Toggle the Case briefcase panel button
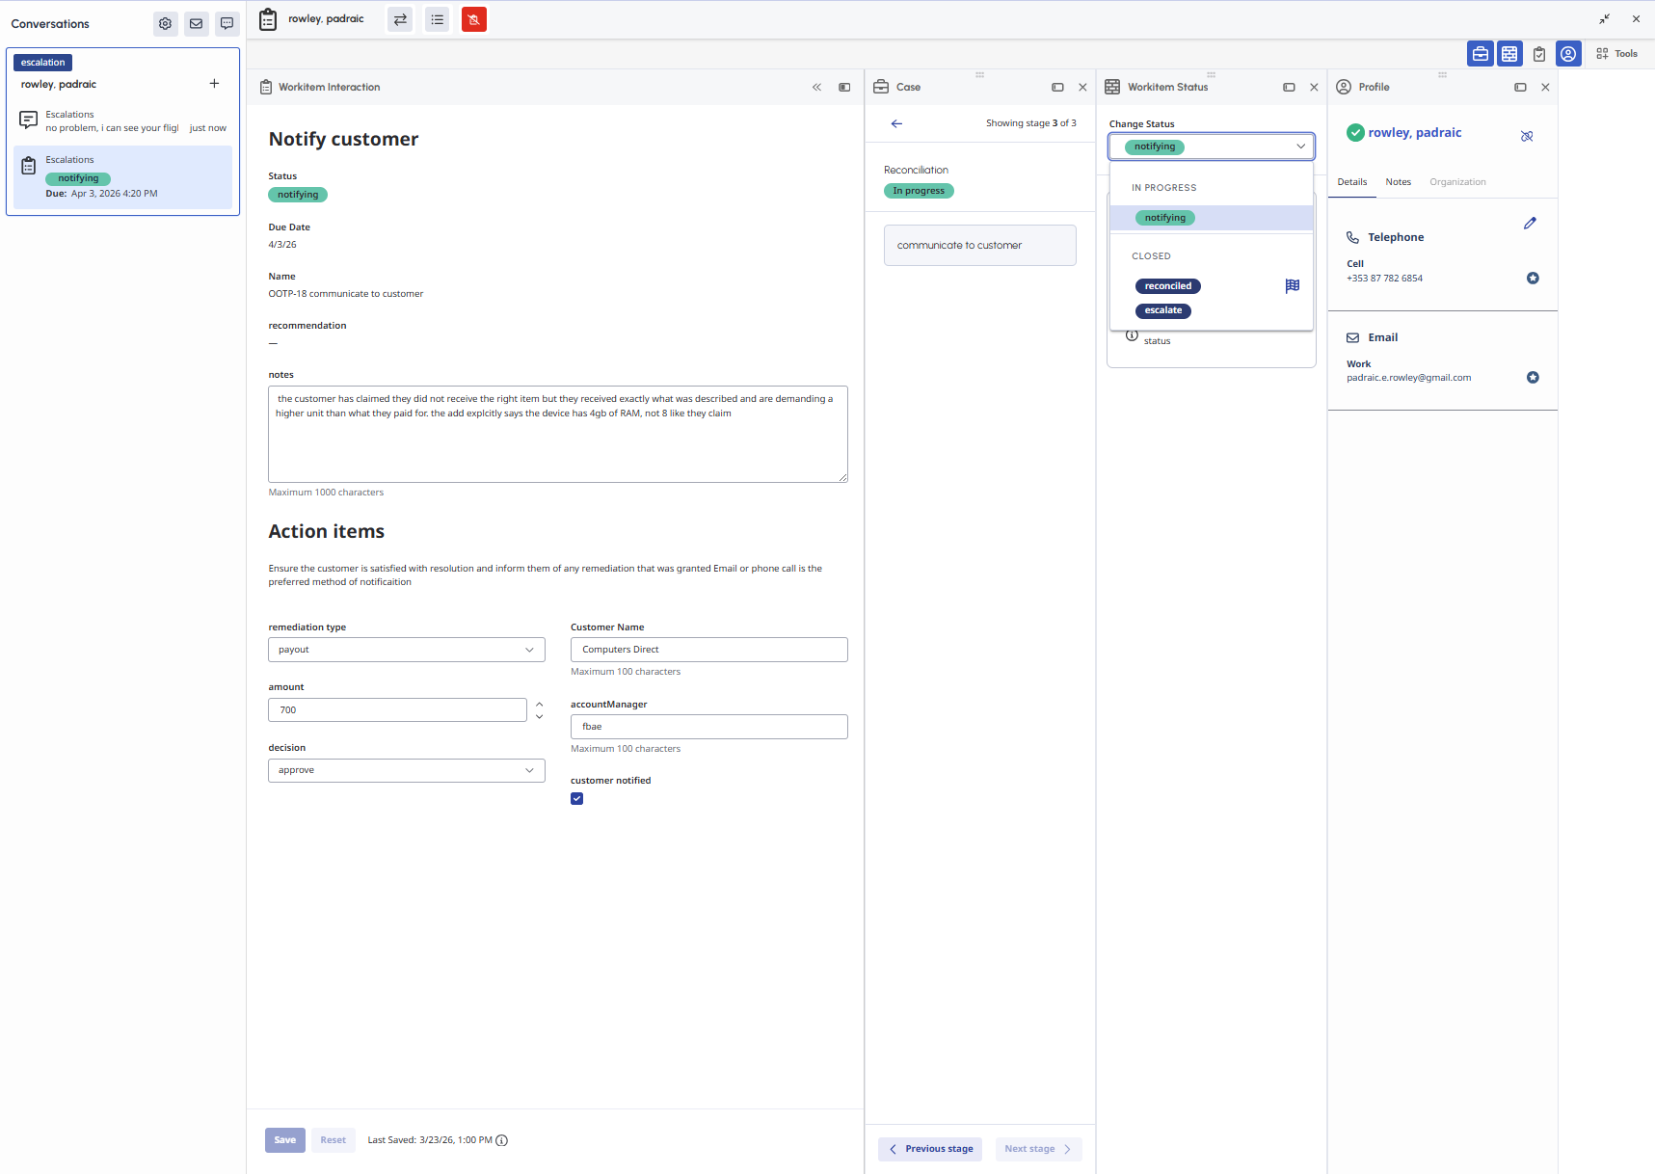The height and width of the screenshot is (1174, 1655). coord(1481,54)
